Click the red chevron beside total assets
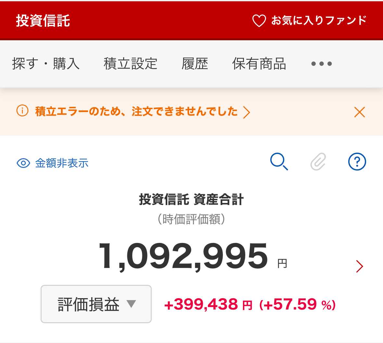The width and height of the screenshot is (383, 343). [360, 266]
